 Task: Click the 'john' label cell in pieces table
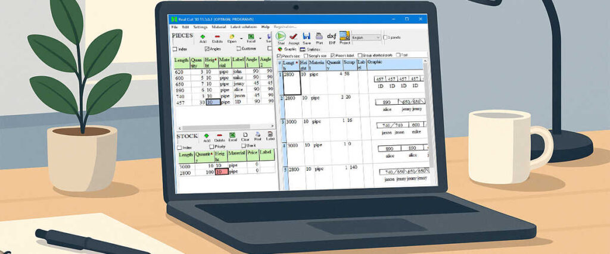coord(238,71)
